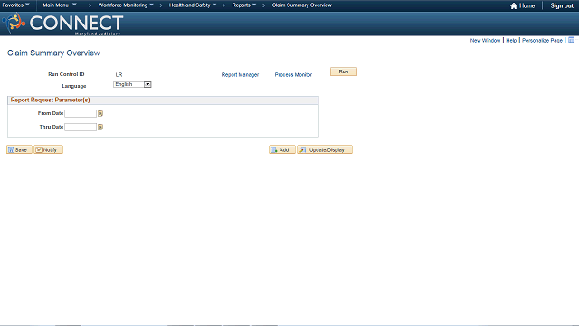Focus the From Date input field

point(81,113)
